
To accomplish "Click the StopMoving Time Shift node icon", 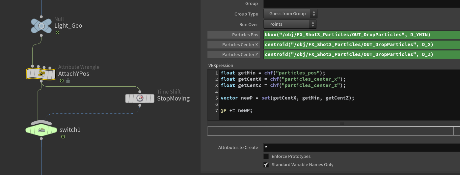I will pyautogui.click(x=140, y=98).
